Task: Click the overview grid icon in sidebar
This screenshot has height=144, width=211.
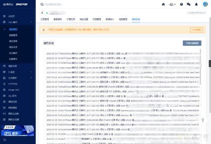Action: [x=4, y=16]
